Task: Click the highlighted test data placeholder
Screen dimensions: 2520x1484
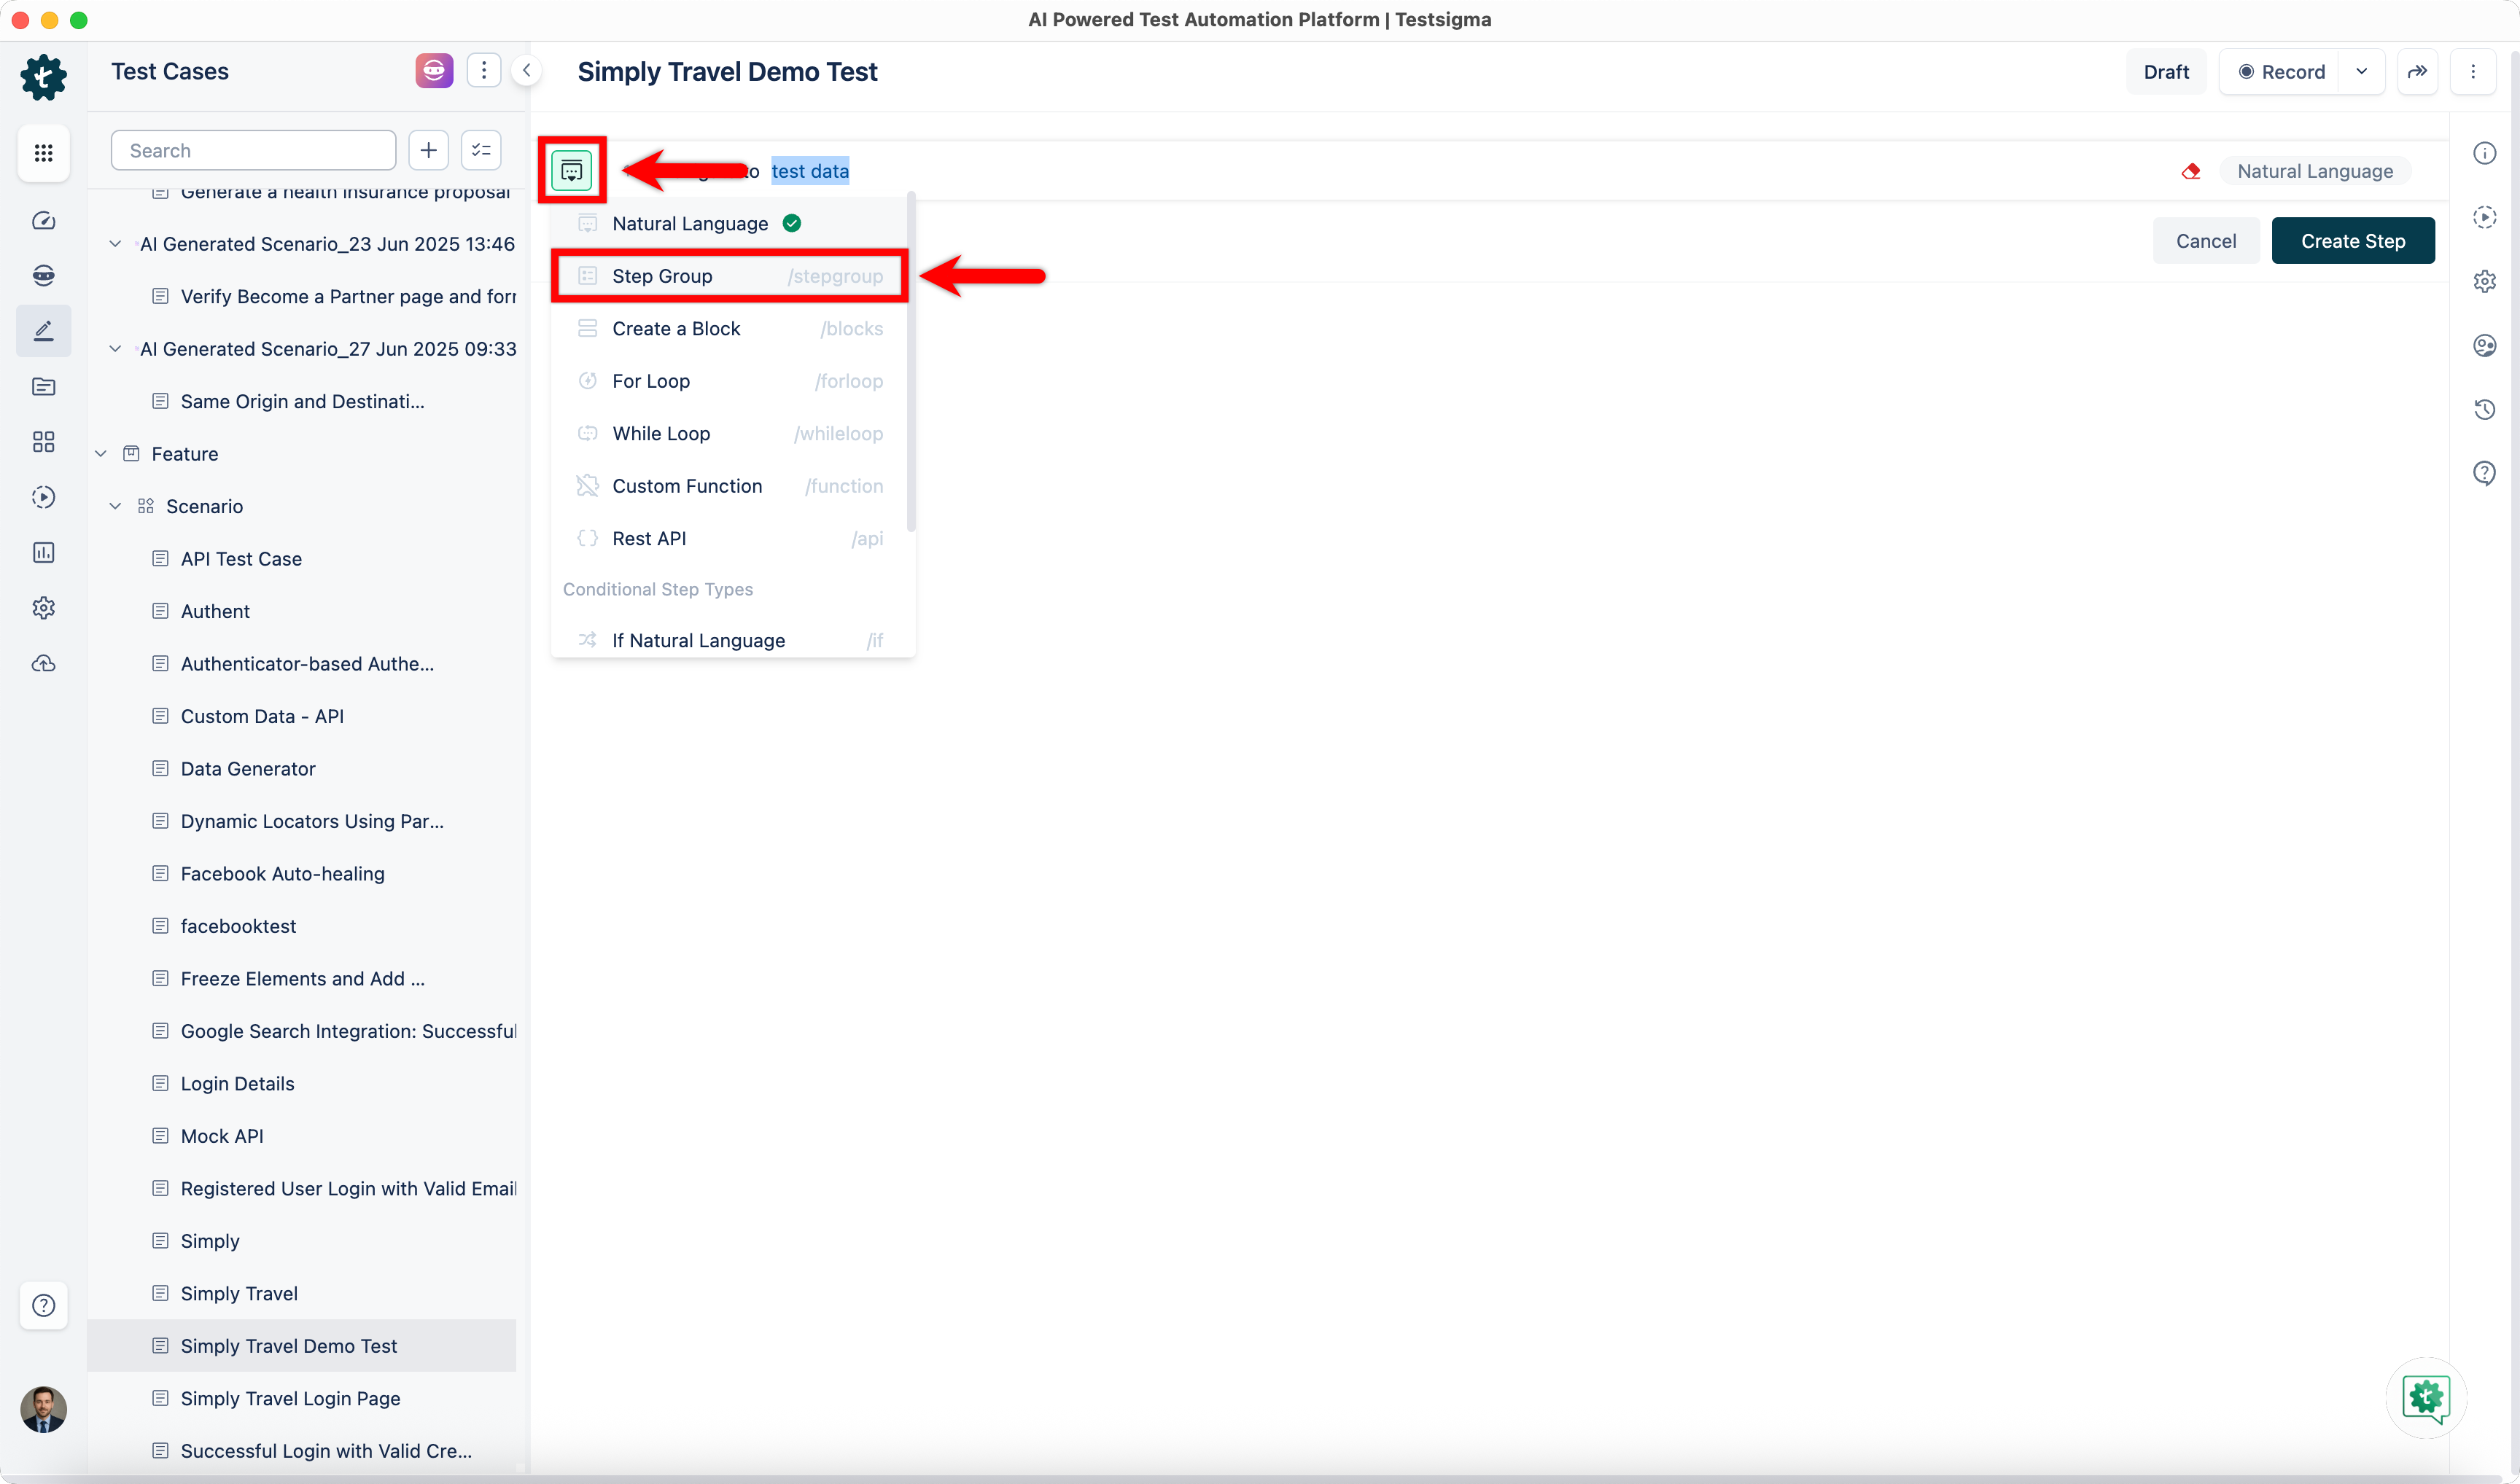Action: click(x=809, y=171)
